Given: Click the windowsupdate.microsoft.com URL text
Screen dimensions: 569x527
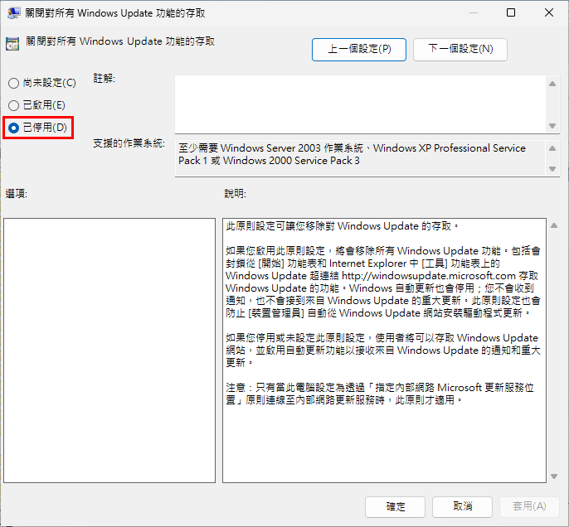Looking at the screenshot, I should tap(429, 276).
